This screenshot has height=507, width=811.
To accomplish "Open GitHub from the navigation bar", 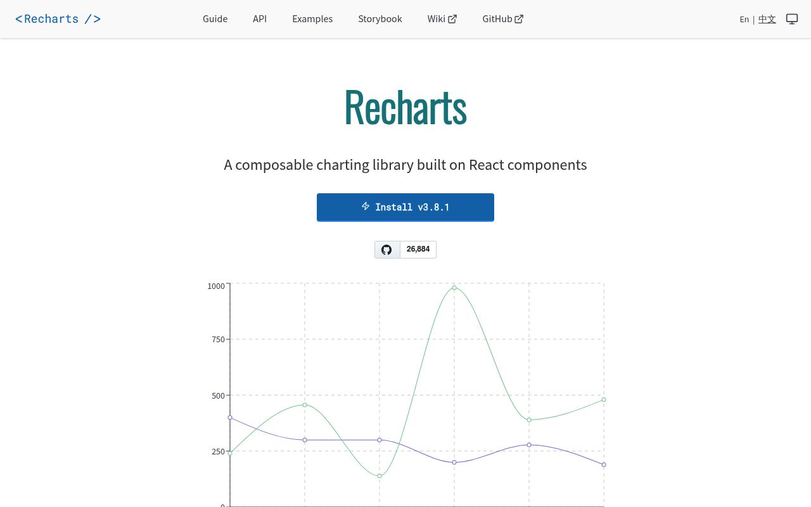I will click(x=497, y=18).
